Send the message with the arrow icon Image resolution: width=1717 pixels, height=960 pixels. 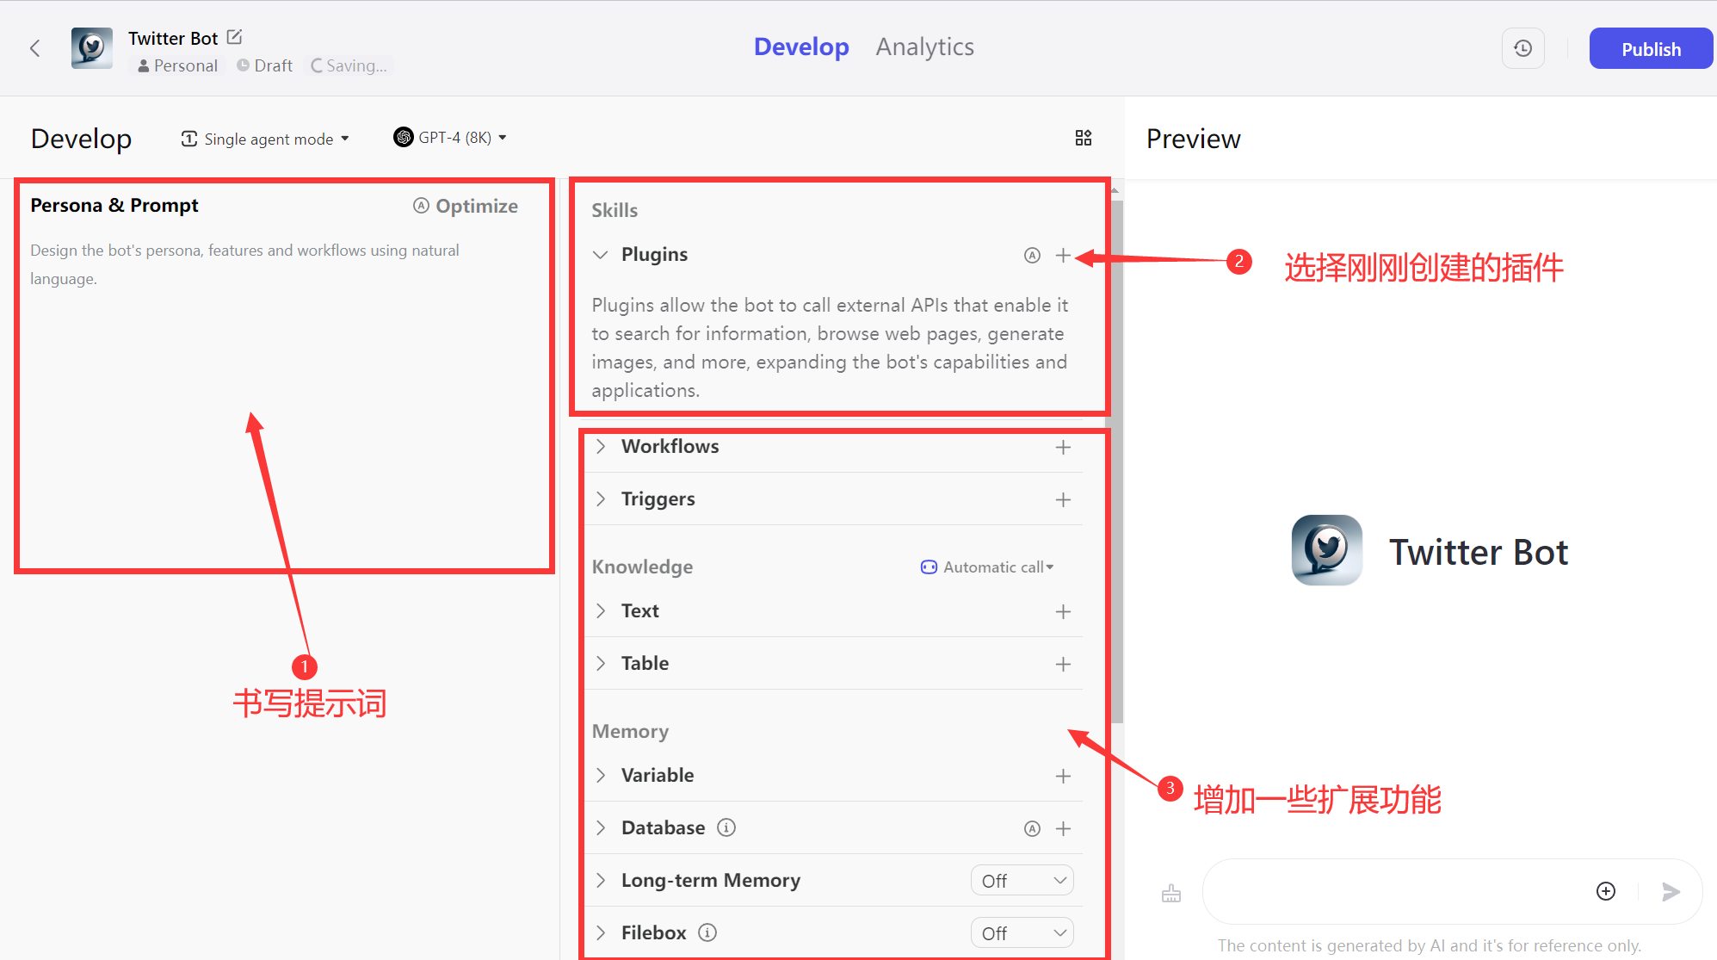1671,892
